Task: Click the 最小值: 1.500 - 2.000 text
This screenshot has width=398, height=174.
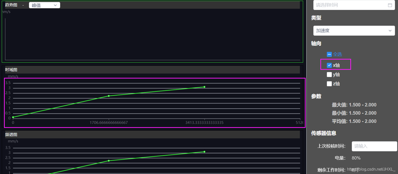Action: click(x=354, y=113)
